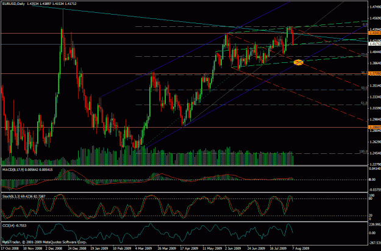Click the 19 Jan 2009 date label
The image size is (381, 251).
click(99, 249)
